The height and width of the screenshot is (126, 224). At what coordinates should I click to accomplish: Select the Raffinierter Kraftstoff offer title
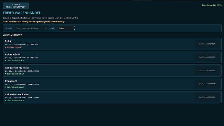pos(17,68)
